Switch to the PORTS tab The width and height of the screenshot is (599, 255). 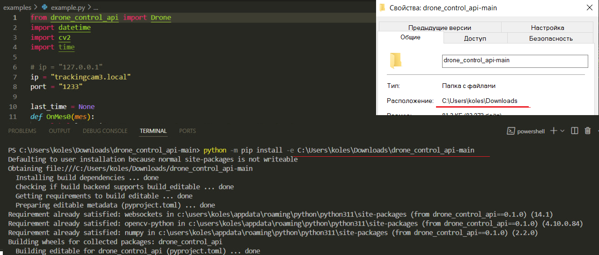click(187, 131)
